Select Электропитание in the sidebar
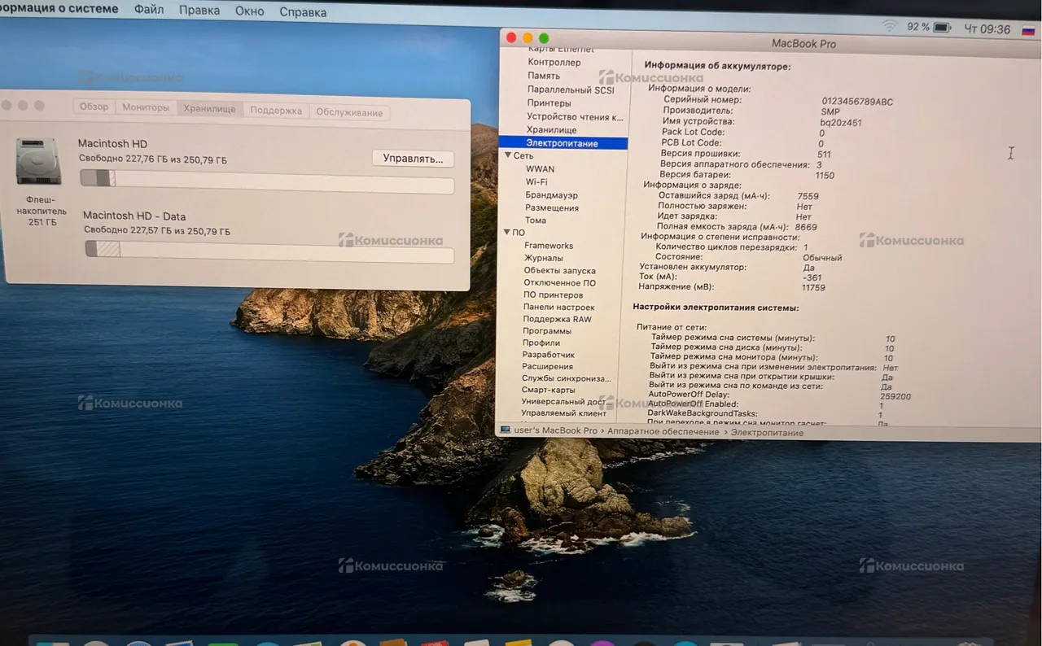 pyautogui.click(x=562, y=143)
